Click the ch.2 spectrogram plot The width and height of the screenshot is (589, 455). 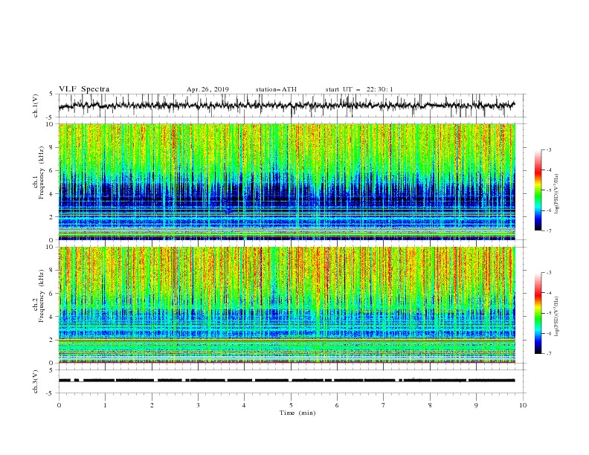point(287,305)
